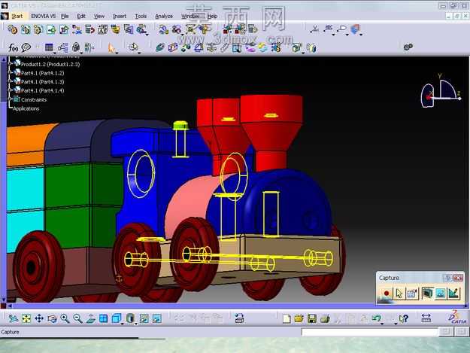
Task: Click the design table grid icon
Action: pyautogui.click(x=49, y=47)
